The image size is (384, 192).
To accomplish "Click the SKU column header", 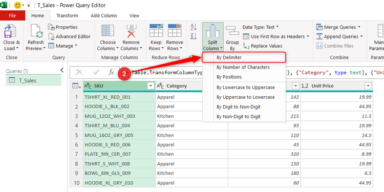I will coord(119,86).
